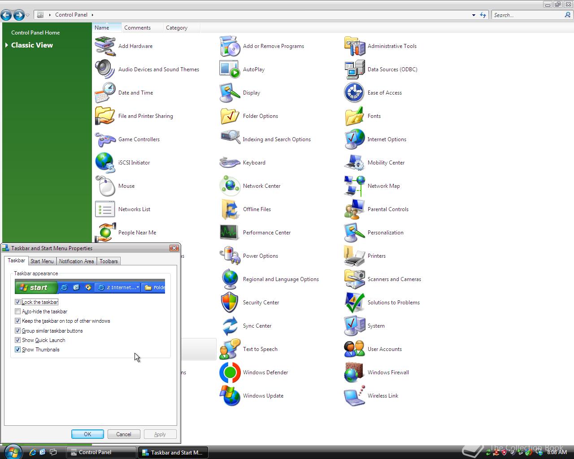Image resolution: width=574 pixels, height=459 pixels.
Task: Switch to Taskbar and Start Menu taskbar button
Action: (x=172, y=452)
